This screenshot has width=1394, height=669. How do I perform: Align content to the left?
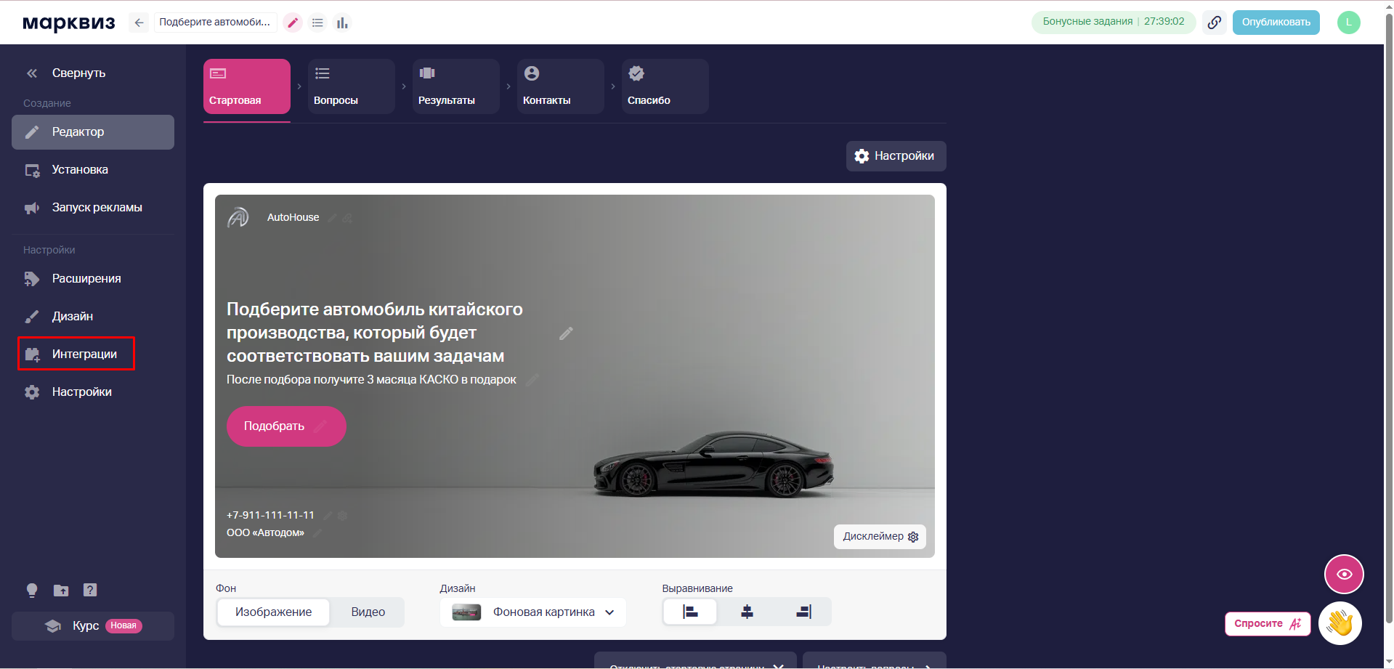coord(690,612)
